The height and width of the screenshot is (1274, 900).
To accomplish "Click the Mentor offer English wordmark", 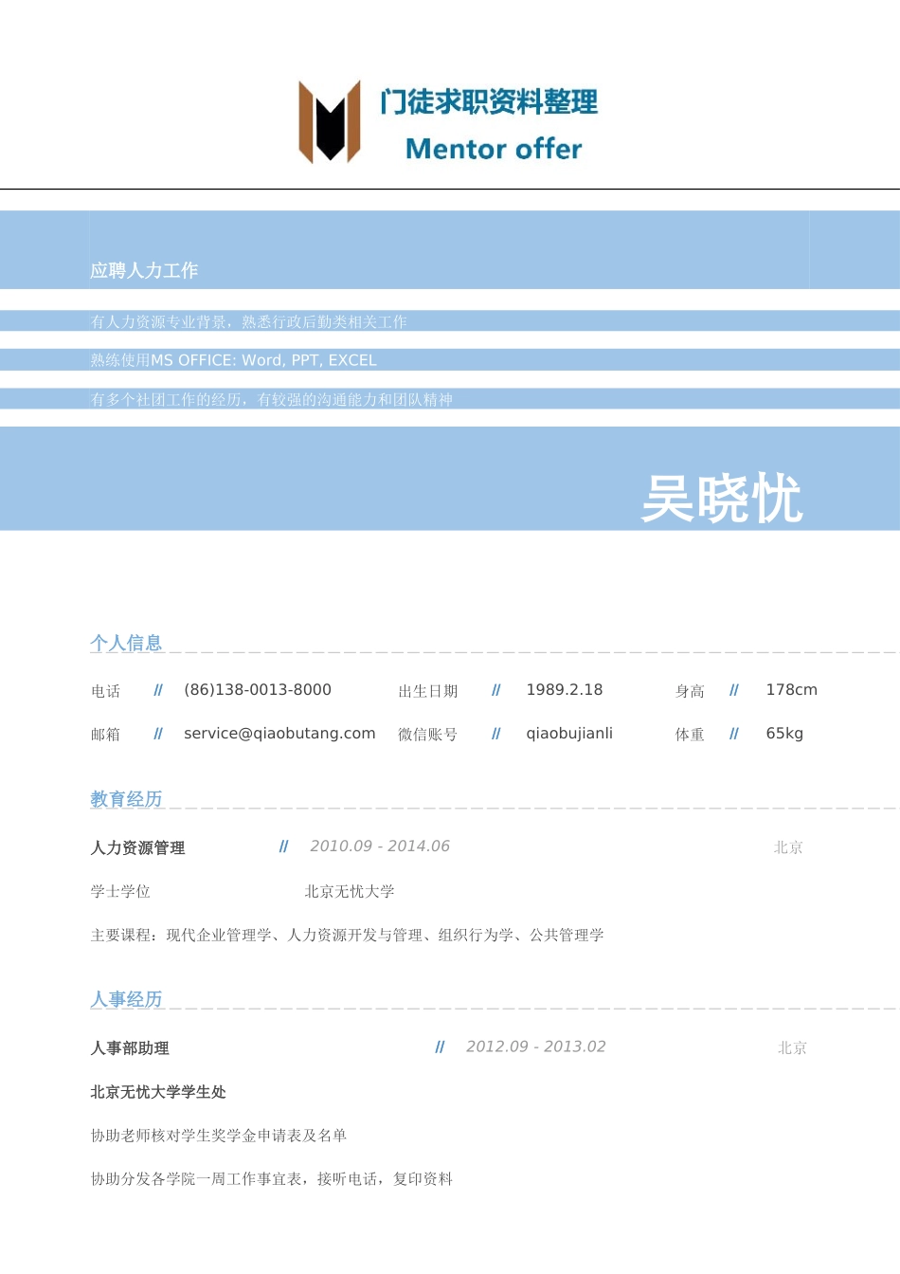I will click(x=494, y=149).
